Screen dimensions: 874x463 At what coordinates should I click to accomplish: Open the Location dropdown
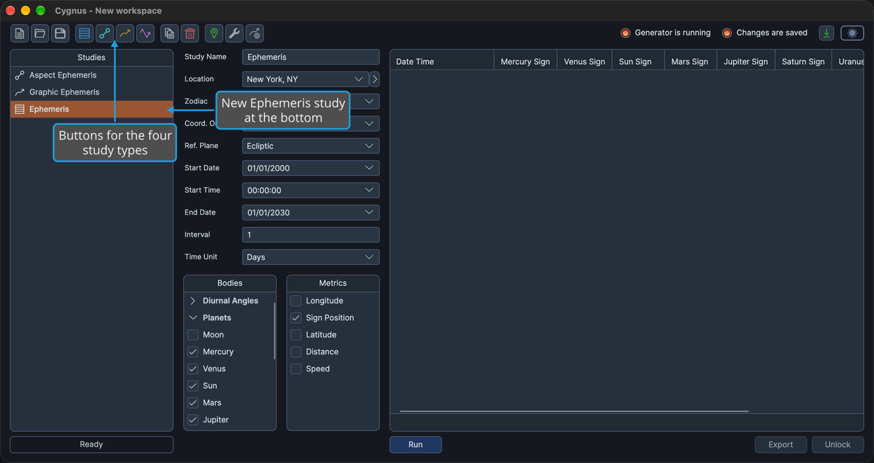(x=306, y=79)
